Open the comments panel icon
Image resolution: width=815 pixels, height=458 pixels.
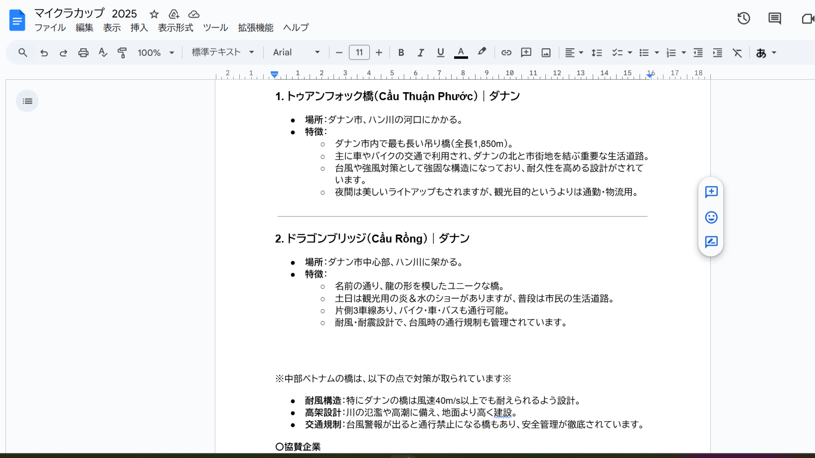(x=775, y=18)
